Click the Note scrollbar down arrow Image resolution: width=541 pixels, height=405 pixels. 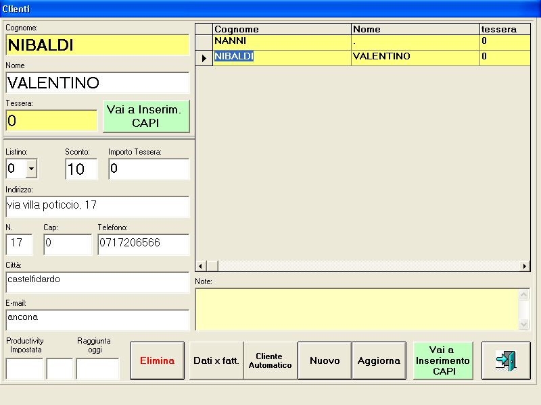(523, 325)
